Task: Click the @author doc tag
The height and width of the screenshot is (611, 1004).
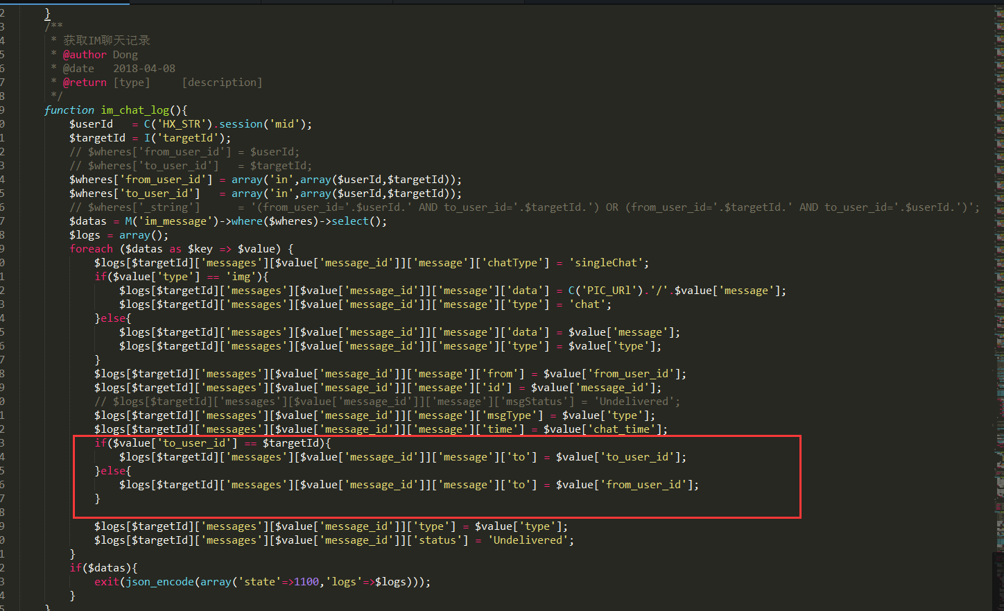Action: (85, 55)
